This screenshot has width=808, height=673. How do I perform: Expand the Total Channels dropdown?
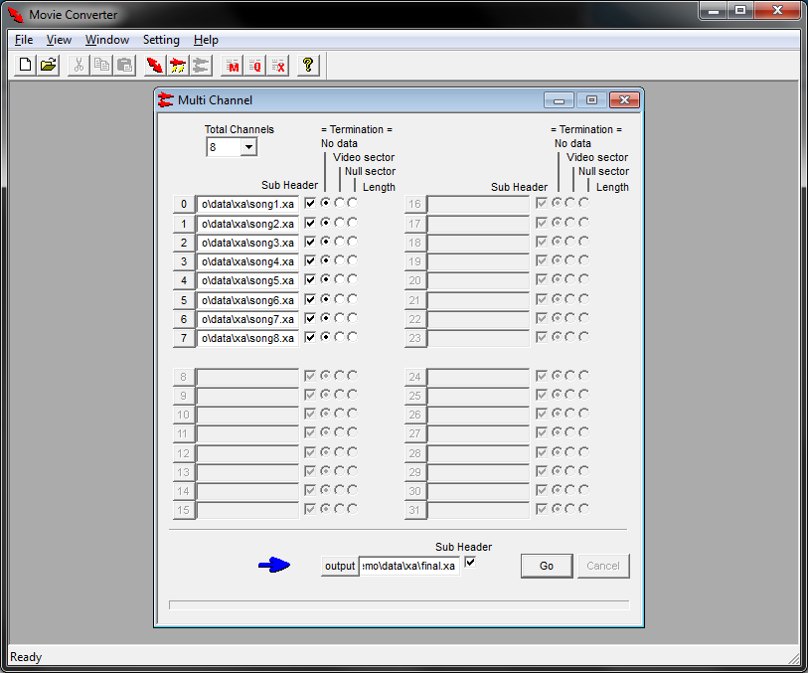(x=248, y=147)
